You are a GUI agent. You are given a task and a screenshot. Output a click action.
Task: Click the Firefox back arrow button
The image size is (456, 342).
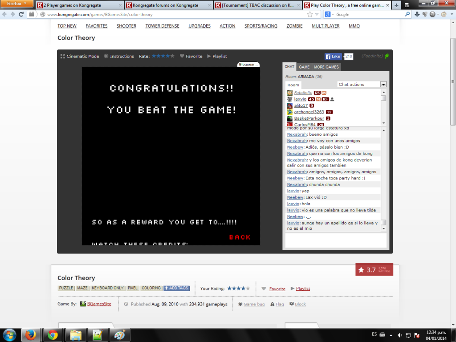(4, 14)
